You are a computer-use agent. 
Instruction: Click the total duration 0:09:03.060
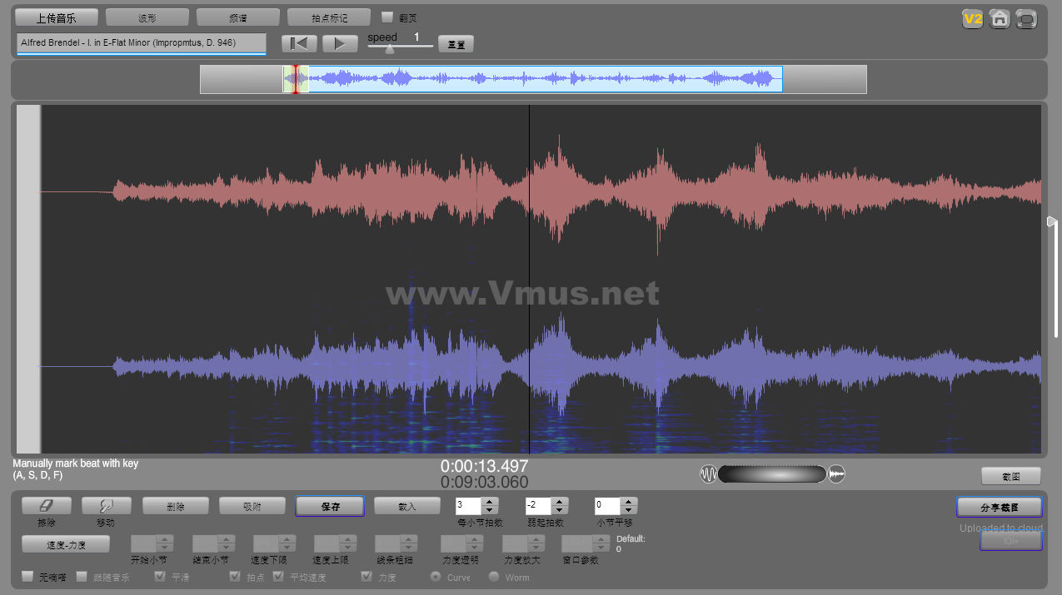(x=485, y=483)
